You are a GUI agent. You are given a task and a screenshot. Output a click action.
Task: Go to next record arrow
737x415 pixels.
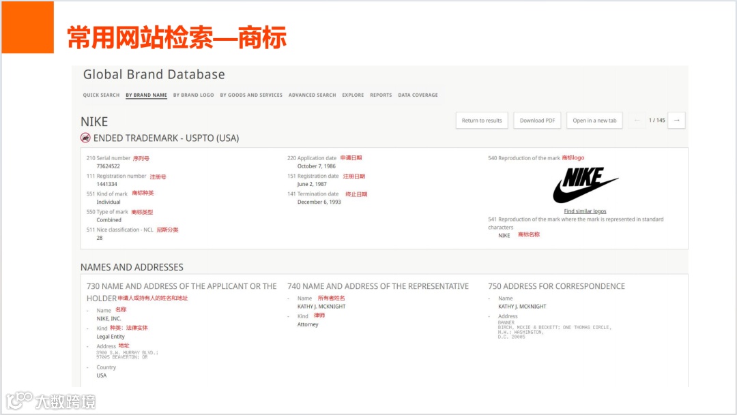677,121
